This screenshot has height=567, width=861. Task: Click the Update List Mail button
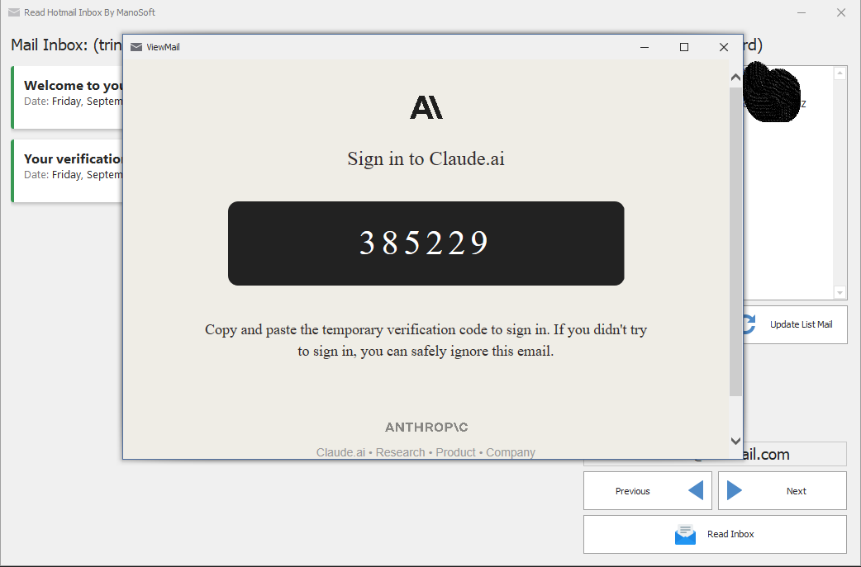795,324
